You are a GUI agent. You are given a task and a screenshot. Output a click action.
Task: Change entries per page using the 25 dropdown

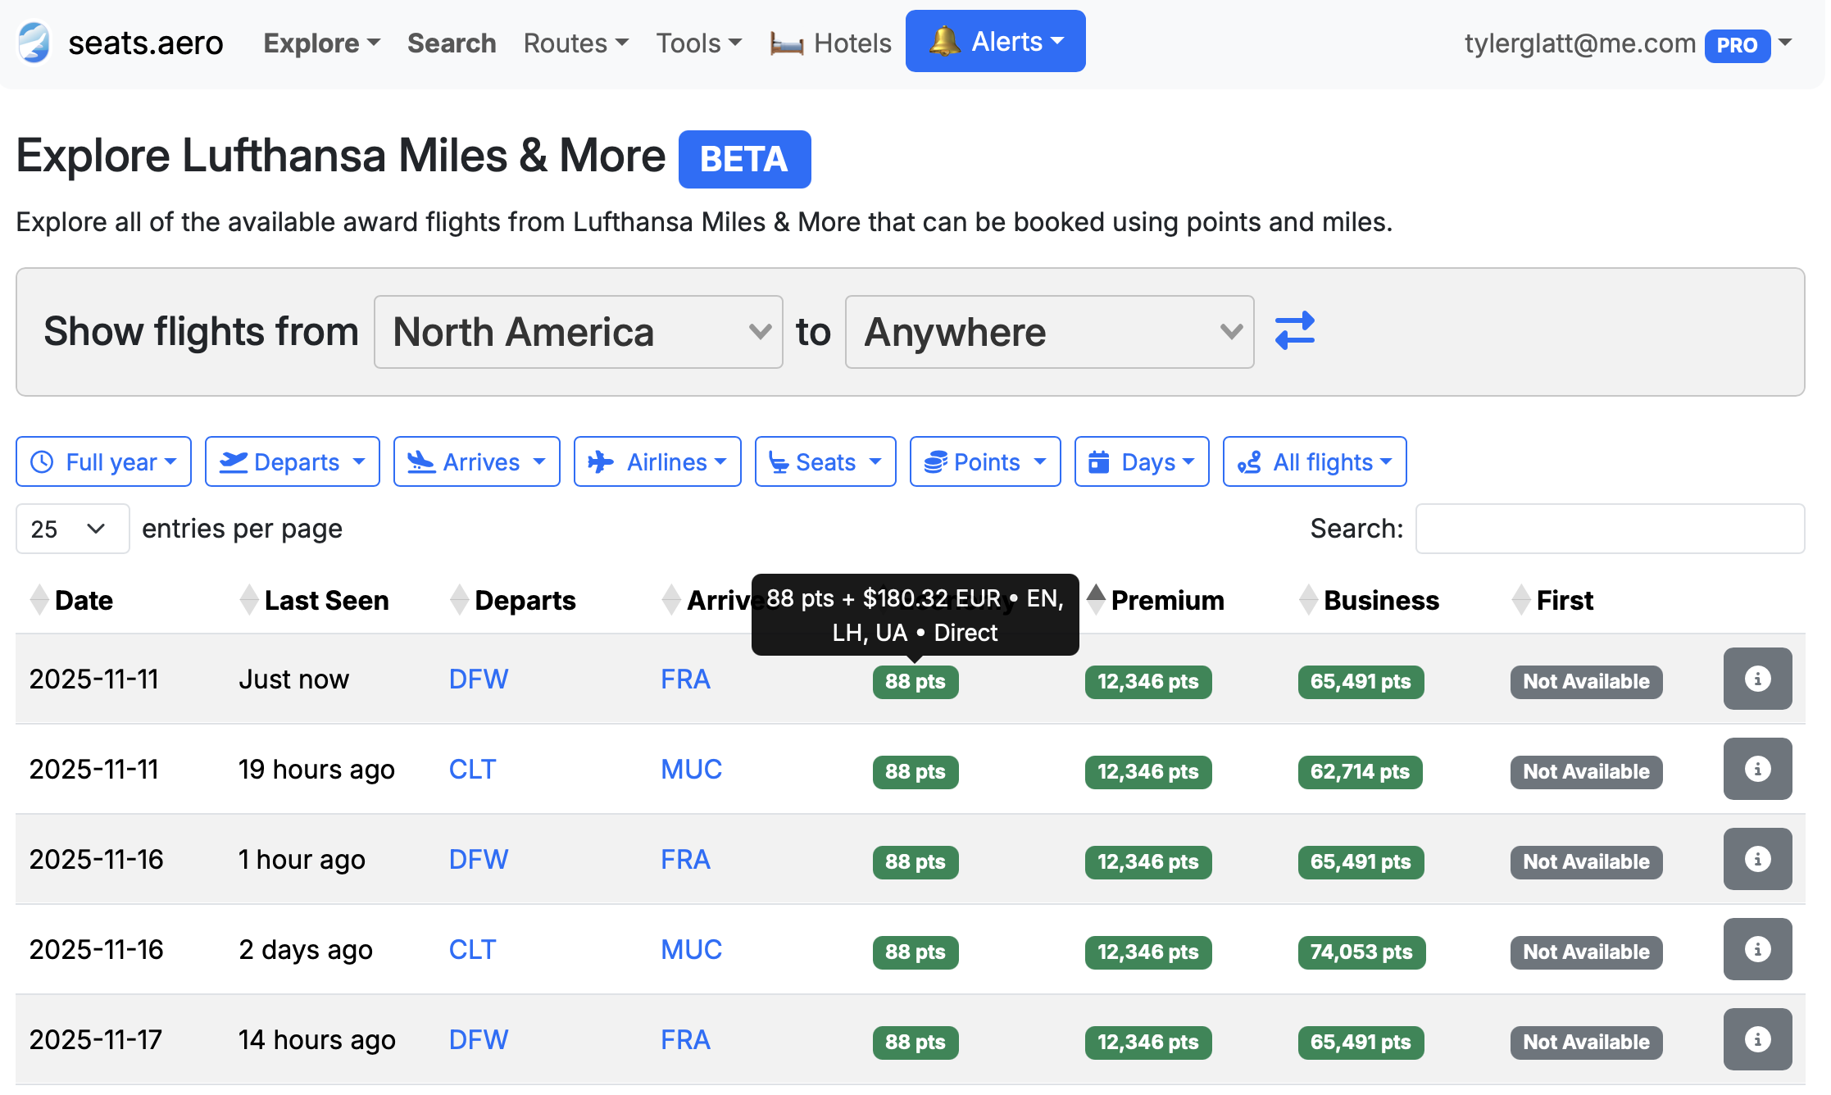point(72,529)
